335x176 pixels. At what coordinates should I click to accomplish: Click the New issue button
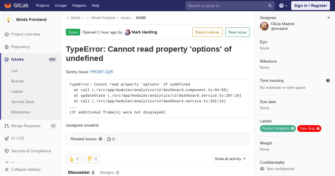tap(237, 32)
